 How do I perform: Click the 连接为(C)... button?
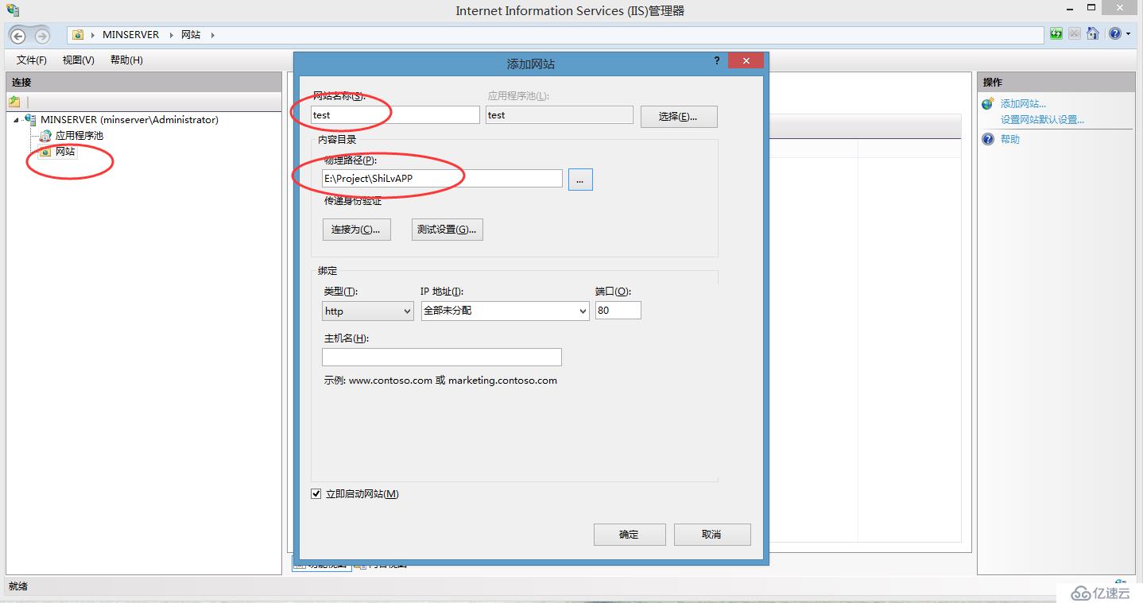[356, 230]
